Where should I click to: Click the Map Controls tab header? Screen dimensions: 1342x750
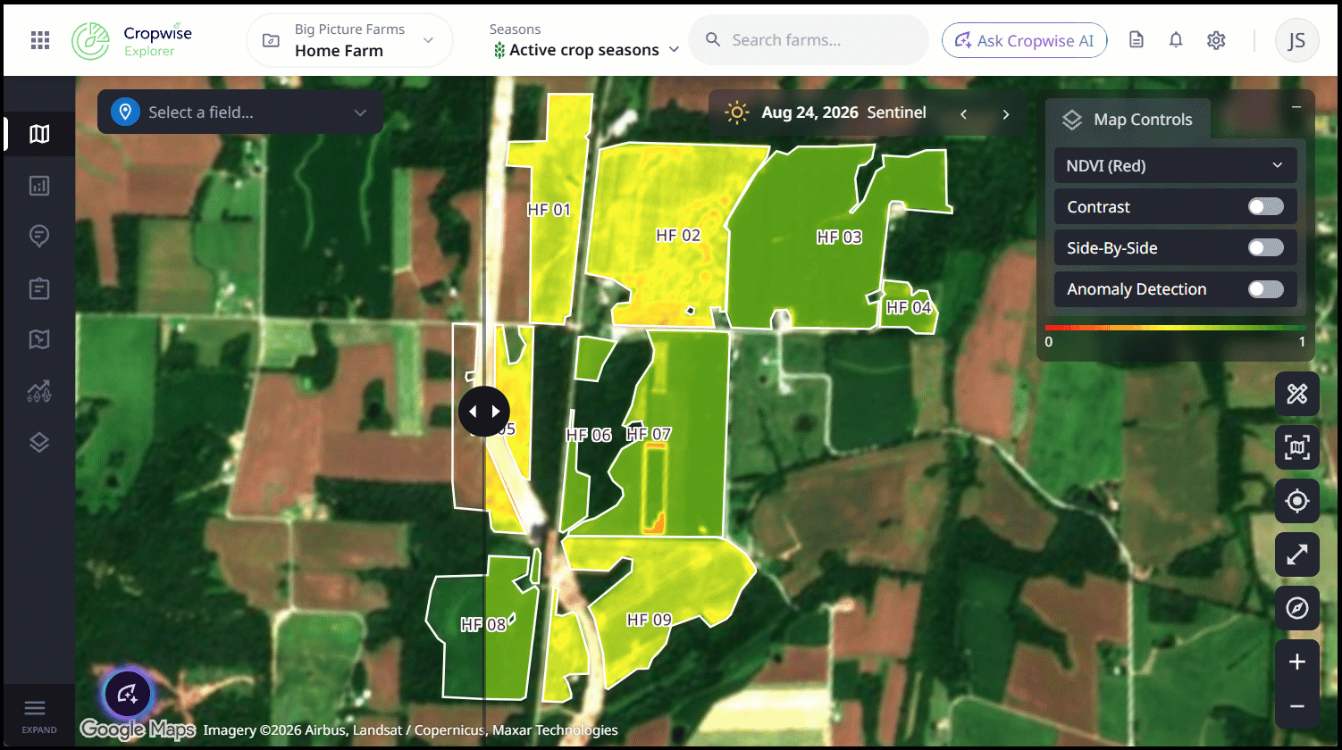(1128, 120)
